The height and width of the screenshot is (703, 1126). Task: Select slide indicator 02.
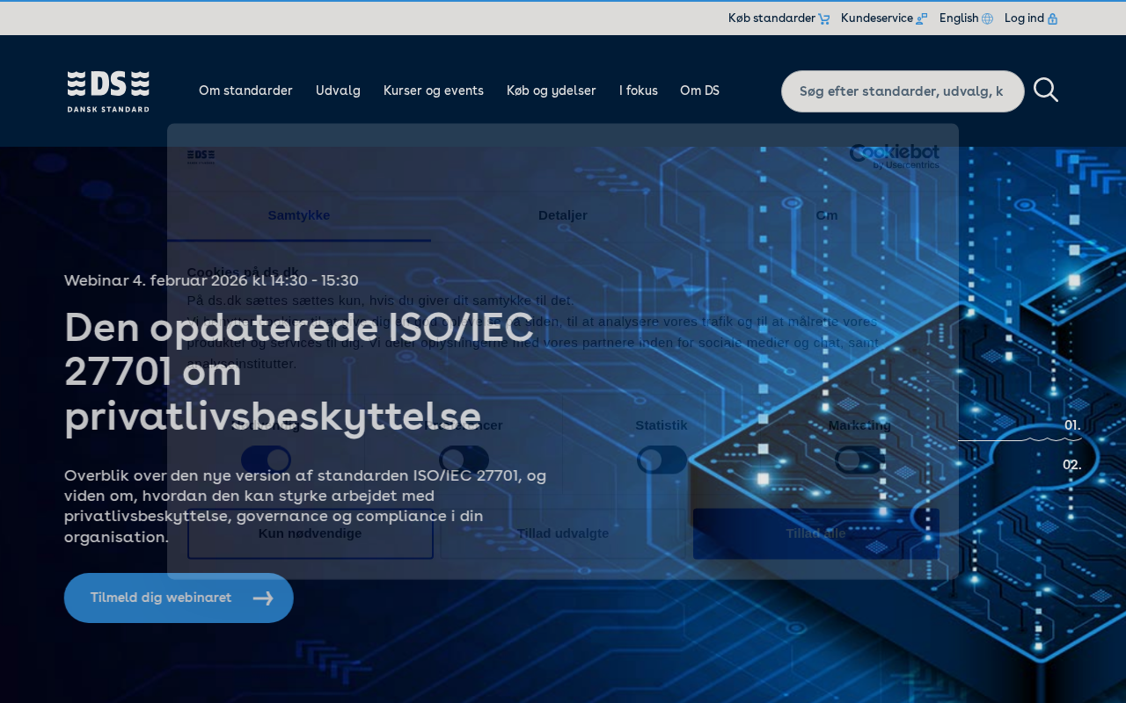pos(1072,465)
